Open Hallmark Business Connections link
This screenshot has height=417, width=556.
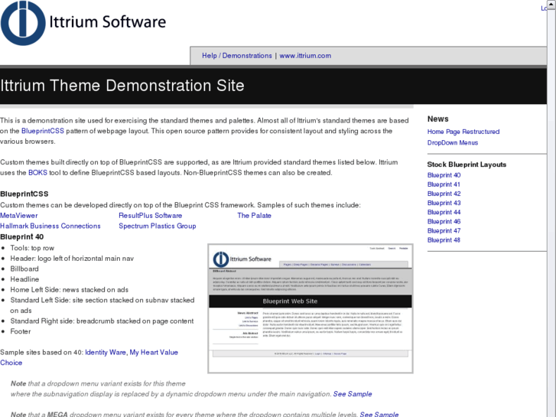pyautogui.click(x=50, y=226)
